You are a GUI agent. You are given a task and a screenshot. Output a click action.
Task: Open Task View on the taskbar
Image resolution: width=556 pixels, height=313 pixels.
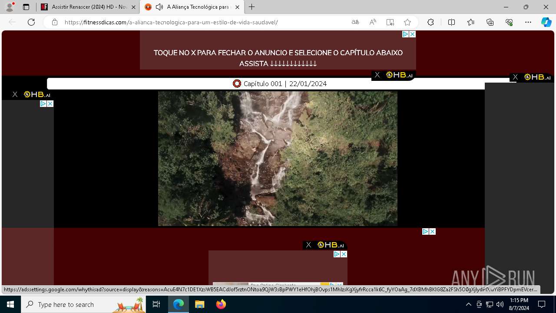point(157,304)
